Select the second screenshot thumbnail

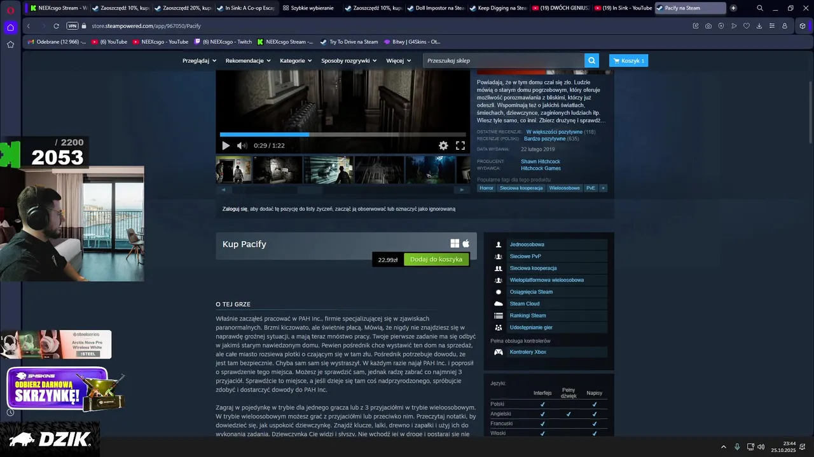tap(277, 169)
